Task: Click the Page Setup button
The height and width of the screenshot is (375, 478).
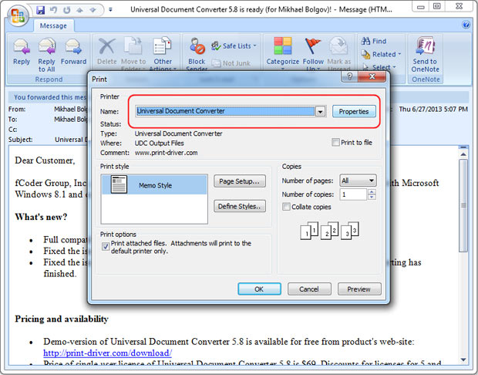Action: click(x=240, y=181)
